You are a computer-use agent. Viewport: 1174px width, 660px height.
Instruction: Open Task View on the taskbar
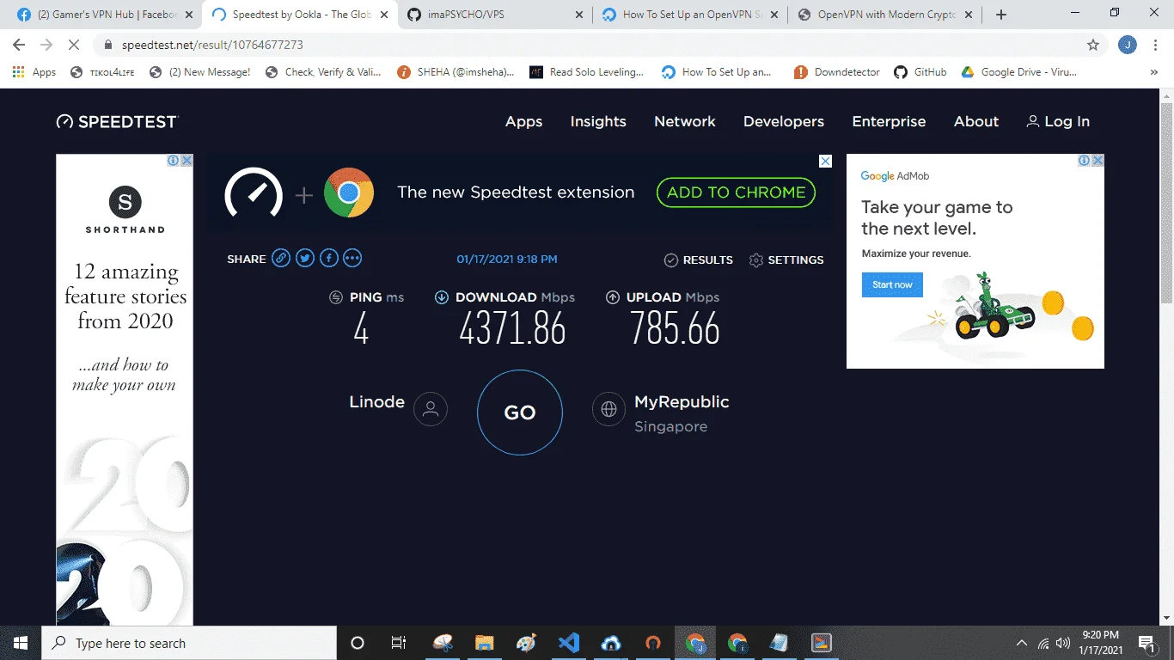click(399, 643)
